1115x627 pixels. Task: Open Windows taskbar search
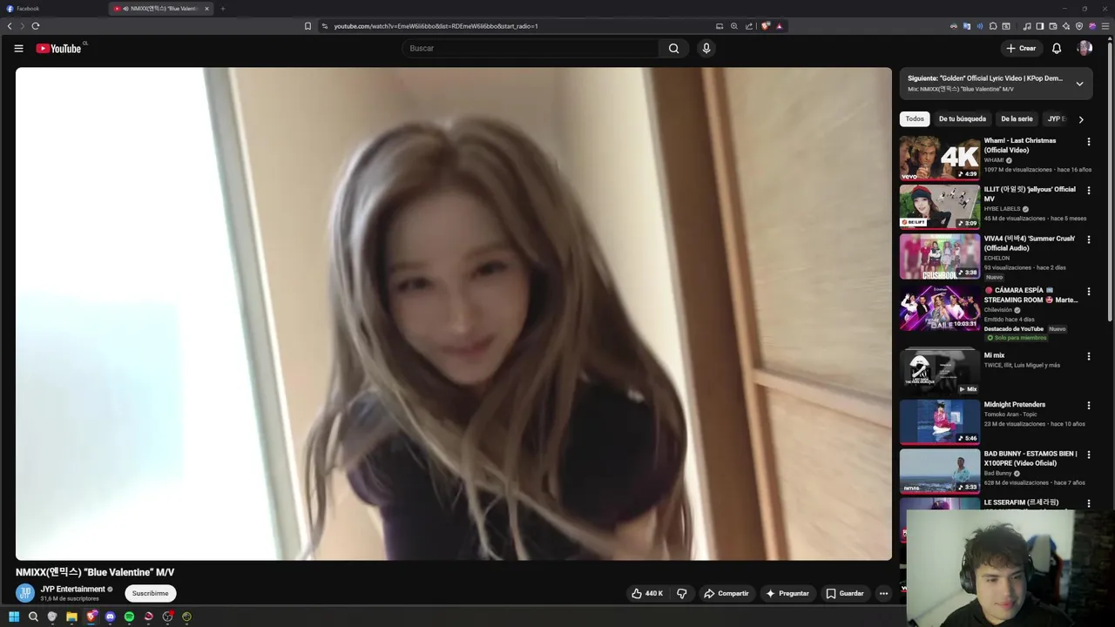[x=33, y=617]
